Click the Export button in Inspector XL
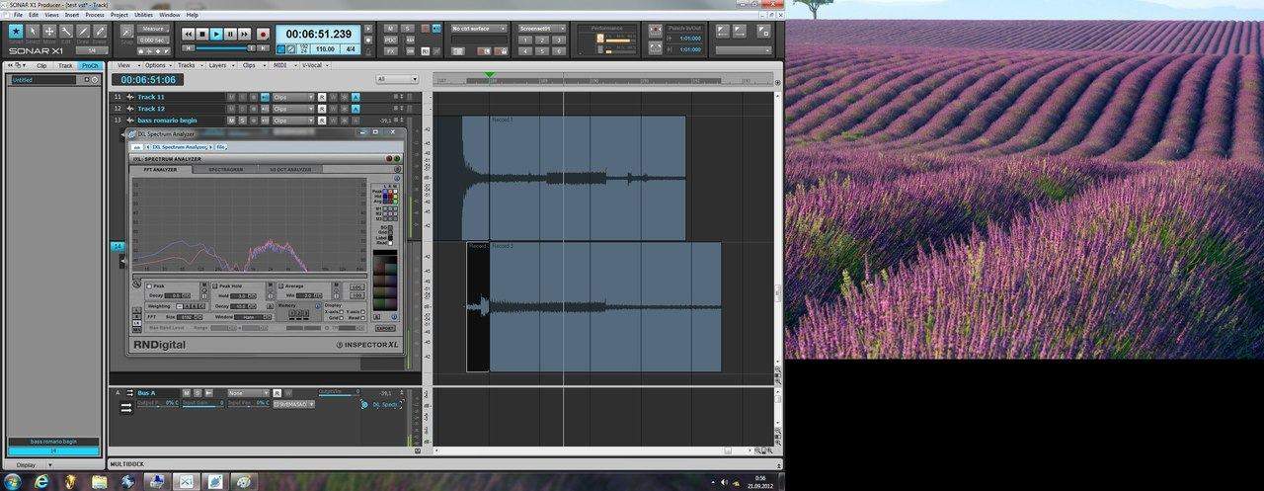 pyautogui.click(x=384, y=328)
